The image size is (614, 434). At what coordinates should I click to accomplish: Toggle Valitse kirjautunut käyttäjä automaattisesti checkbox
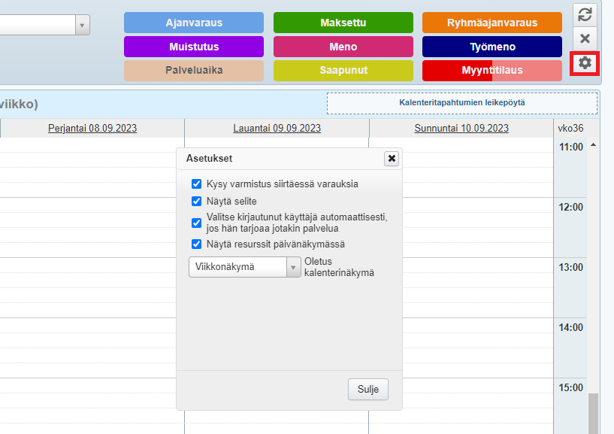tap(197, 223)
